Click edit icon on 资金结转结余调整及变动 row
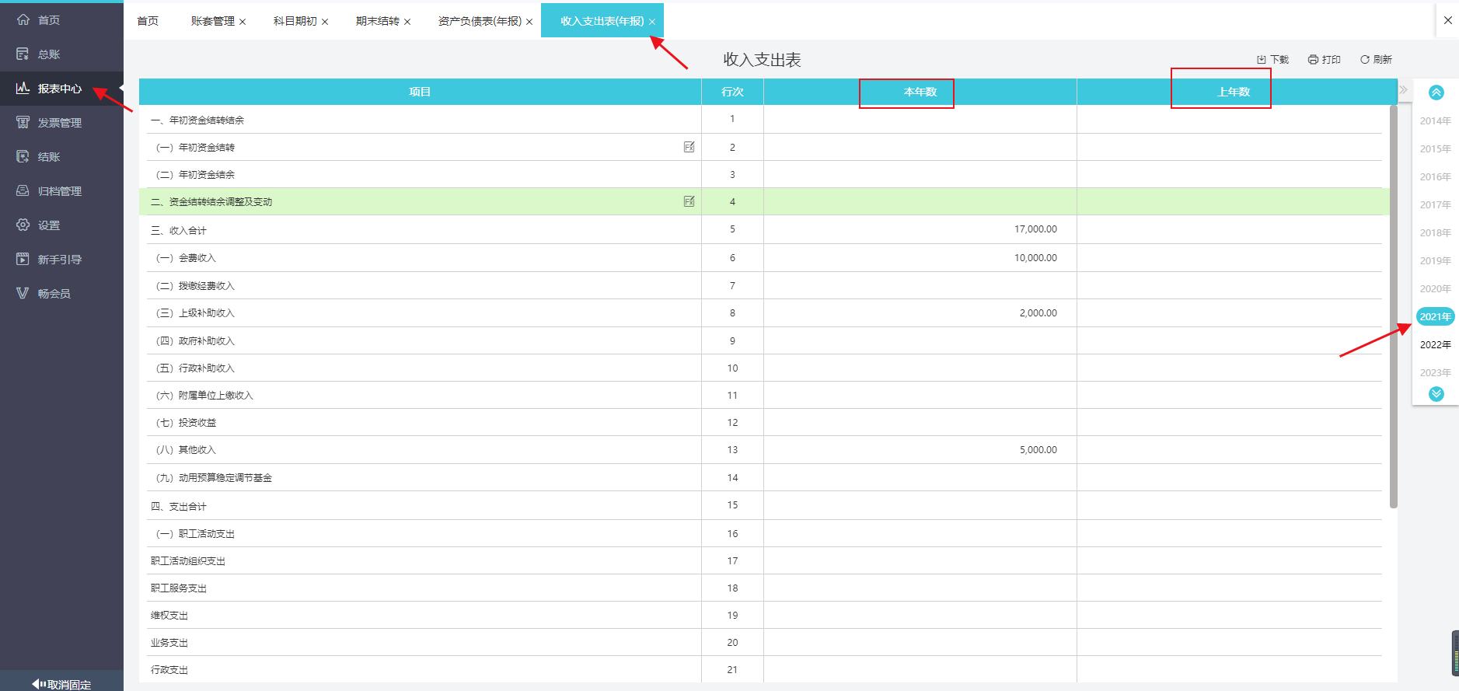The image size is (1459, 691). tap(689, 201)
